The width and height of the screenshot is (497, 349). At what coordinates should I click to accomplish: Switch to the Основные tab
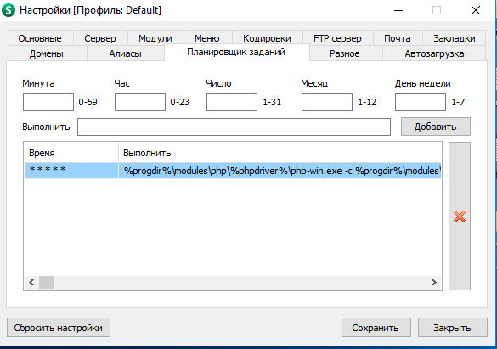(40, 38)
